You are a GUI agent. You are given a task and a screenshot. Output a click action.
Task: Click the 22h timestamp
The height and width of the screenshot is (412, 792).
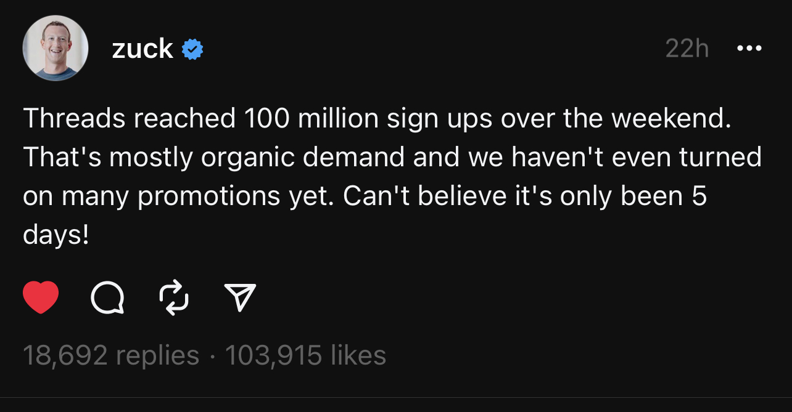pos(687,49)
